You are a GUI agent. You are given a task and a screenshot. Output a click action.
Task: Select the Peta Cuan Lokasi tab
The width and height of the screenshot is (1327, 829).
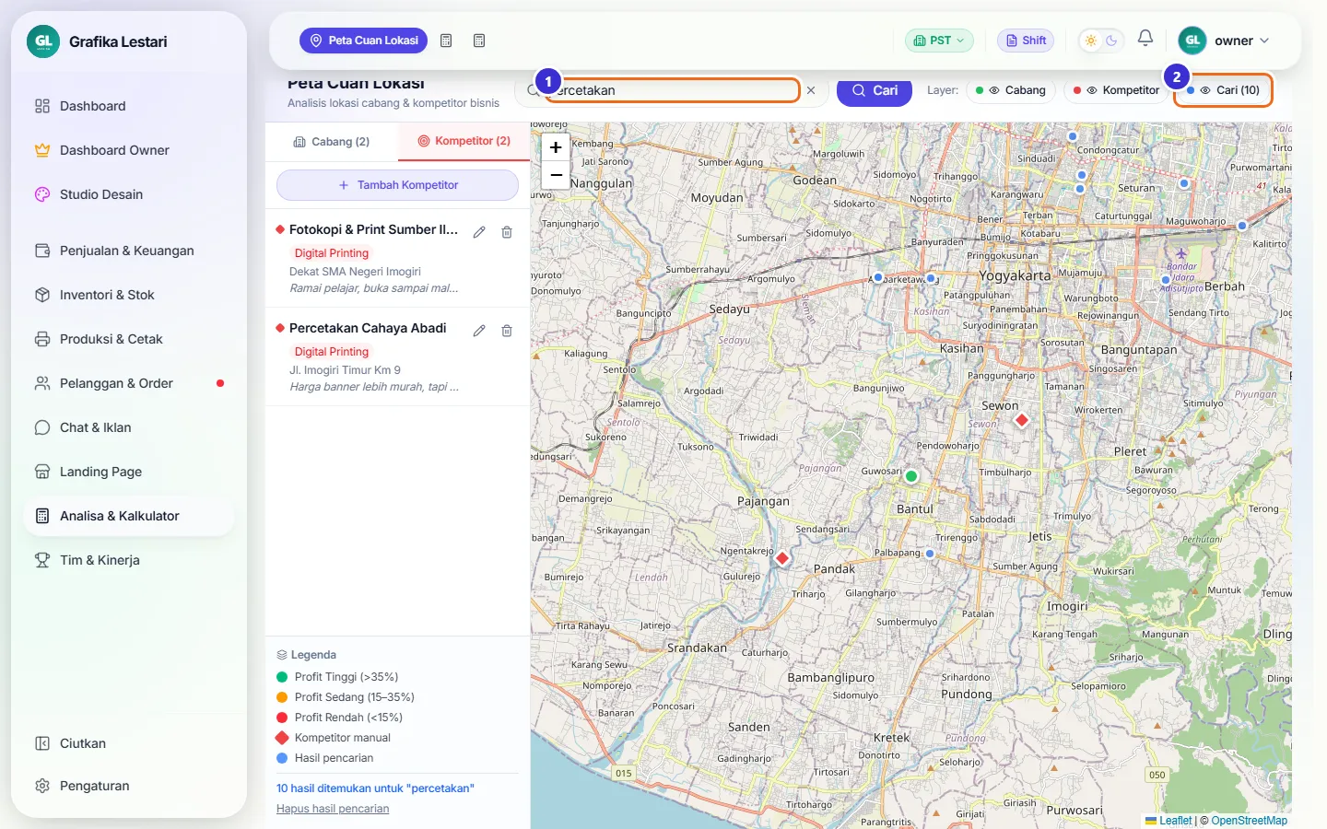(364, 41)
